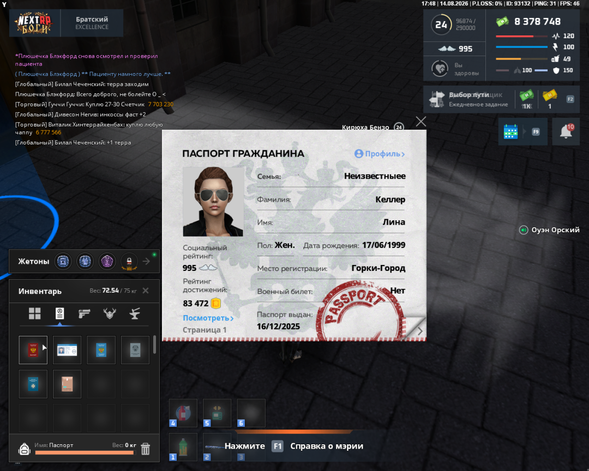The width and height of the screenshot is (589, 471).
Task: Click the F2 daily task key hint
Action: (x=570, y=99)
